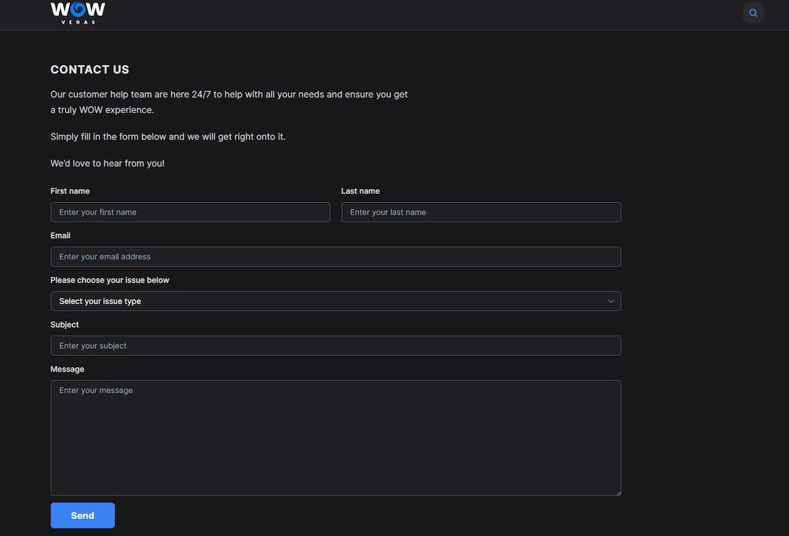789x536 pixels.
Task: Click the 'First name' field label
Action: (x=70, y=191)
